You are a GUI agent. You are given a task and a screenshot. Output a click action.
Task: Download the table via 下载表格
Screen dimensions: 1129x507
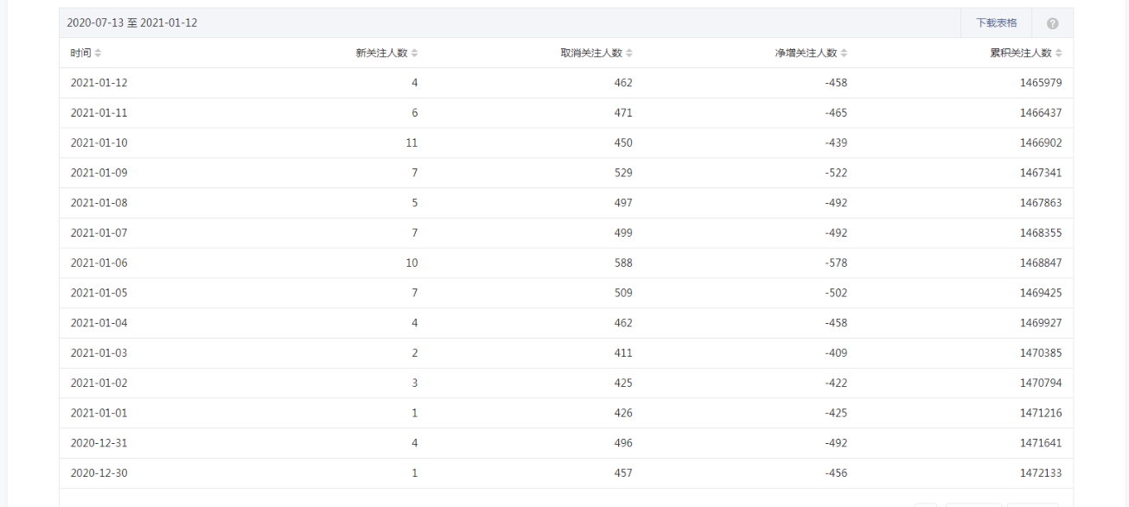[996, 23]
